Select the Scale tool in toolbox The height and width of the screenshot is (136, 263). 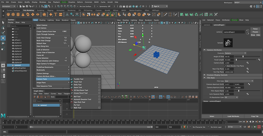coord(3,49)
